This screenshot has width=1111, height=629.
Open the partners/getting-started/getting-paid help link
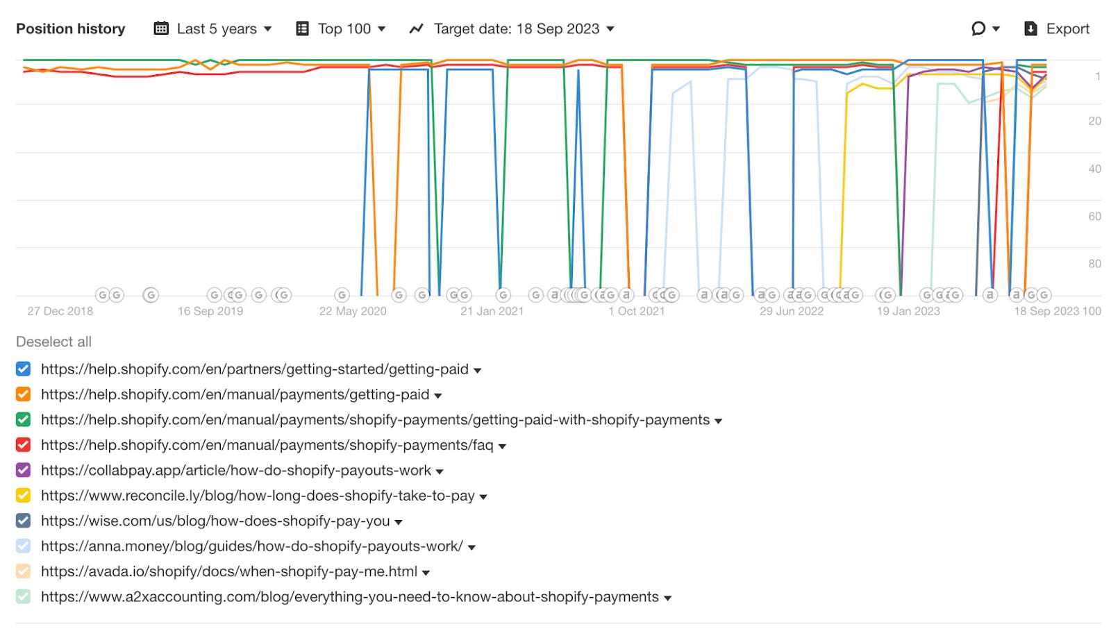255,369
